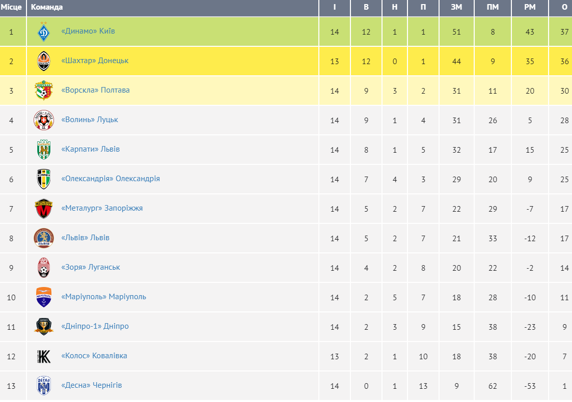Screen dimensions: 572x402
Task: Click the Desna Chernihiv team emblem
Action: point(44,386)
